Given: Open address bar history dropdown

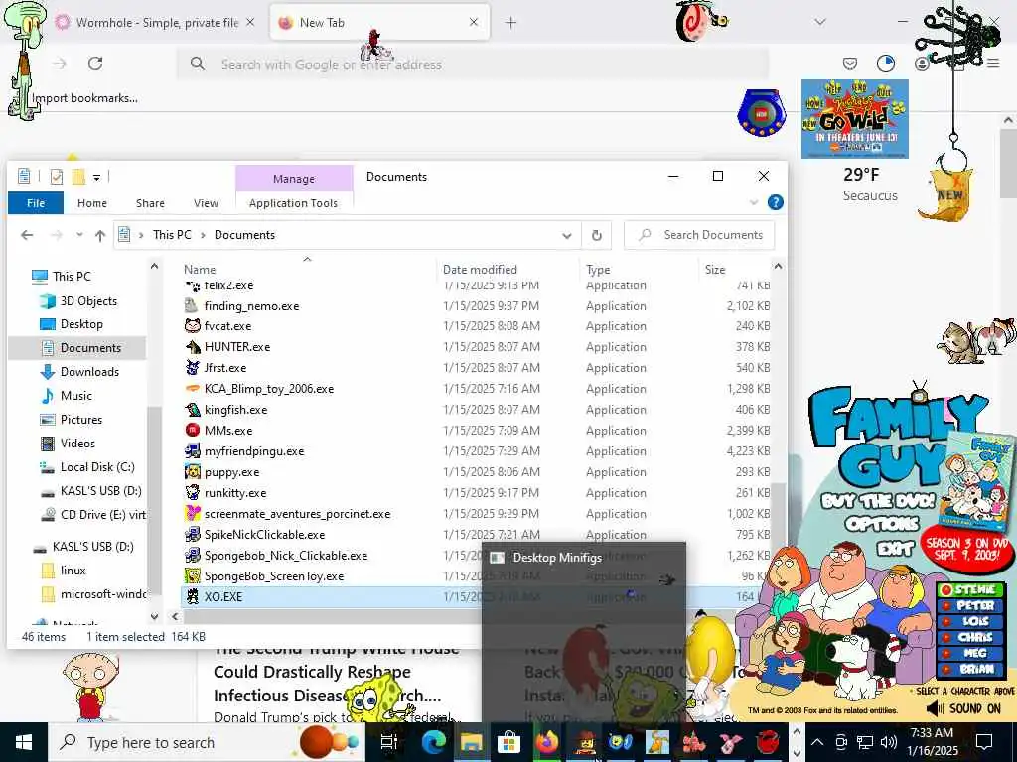Looking at the screenshot, I should coord(567,236).
